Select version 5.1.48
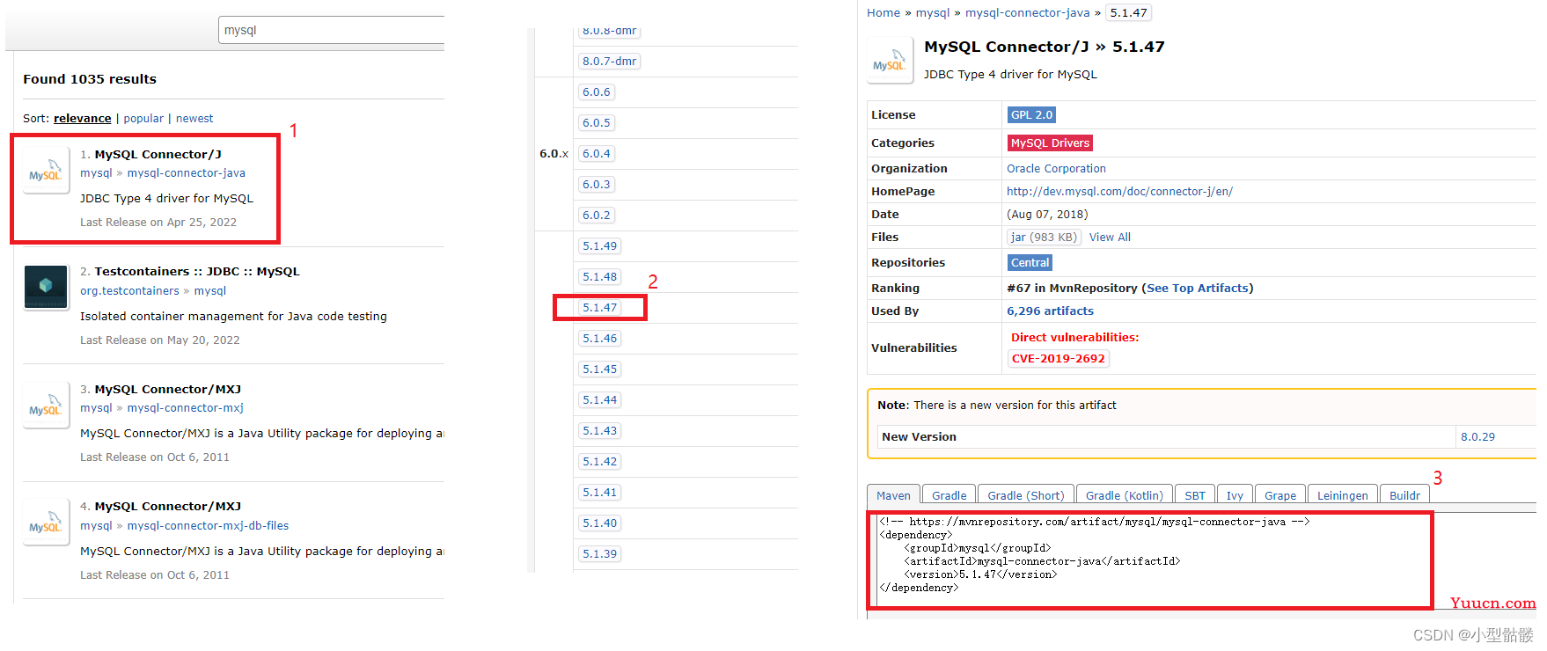This screenshot has width=1547, height=651. pos(600,277)
